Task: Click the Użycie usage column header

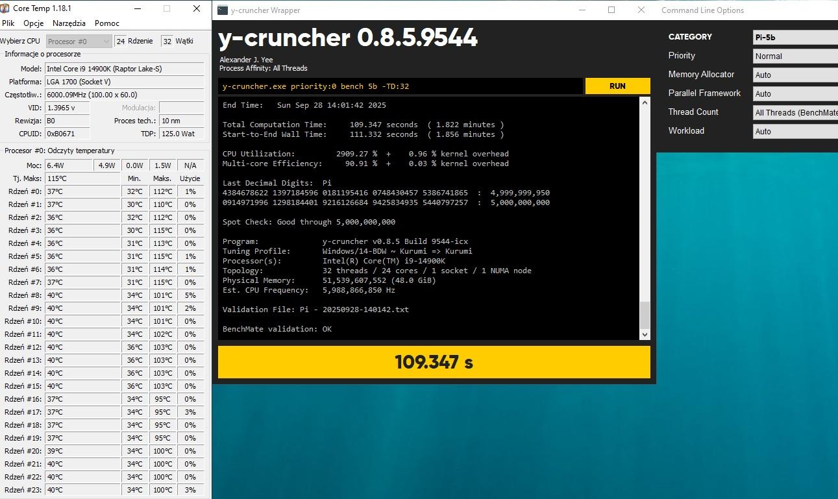Action: pos(190,178)
